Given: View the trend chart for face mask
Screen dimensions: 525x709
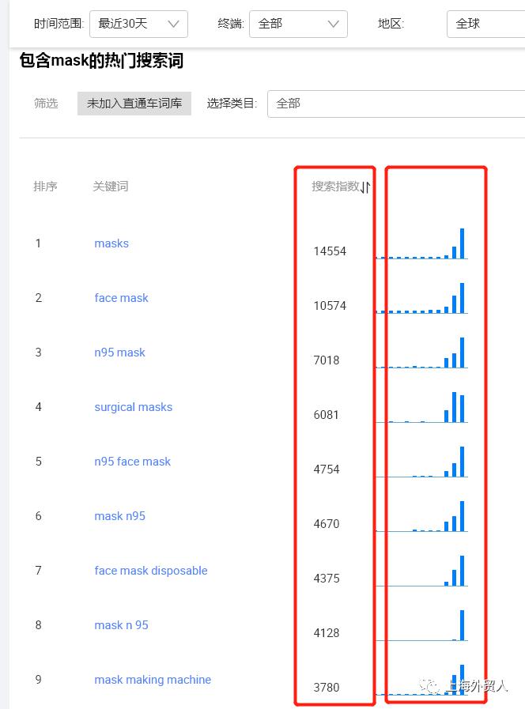Looking at the screenshot, I should [421, 298].
